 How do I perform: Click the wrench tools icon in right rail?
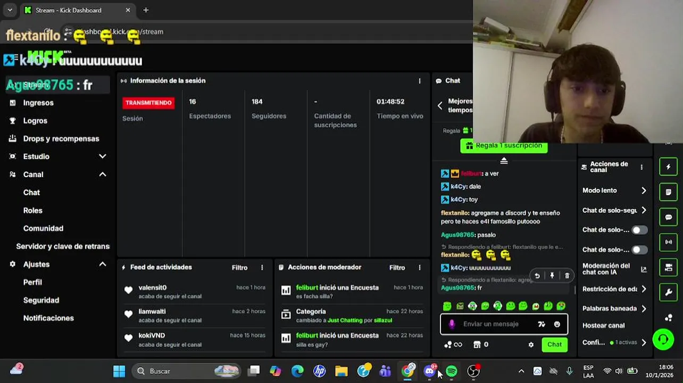click(669, 292)
